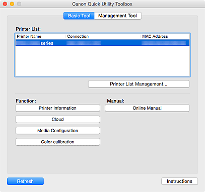Screen dimensions: 205x192
Task: Close the Canon Quick Utility Toolbox window
Action: [x=5, y=4]
